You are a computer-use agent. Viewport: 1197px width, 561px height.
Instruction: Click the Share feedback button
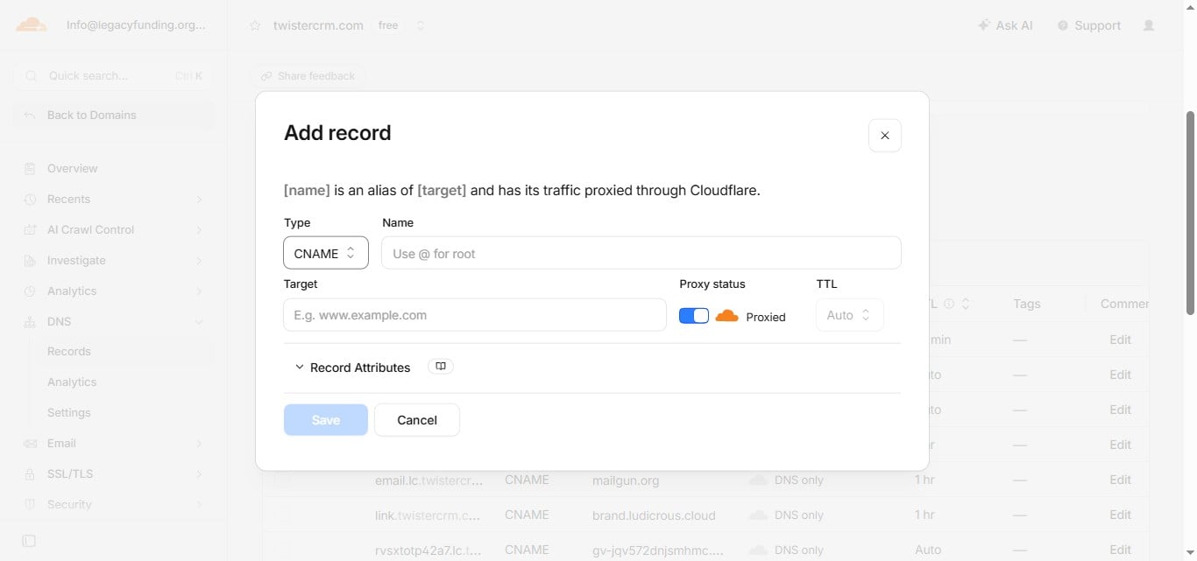[308, 76]
